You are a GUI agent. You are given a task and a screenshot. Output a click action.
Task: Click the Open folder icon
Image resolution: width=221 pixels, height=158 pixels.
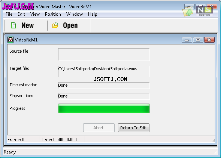tap(55, 25)
